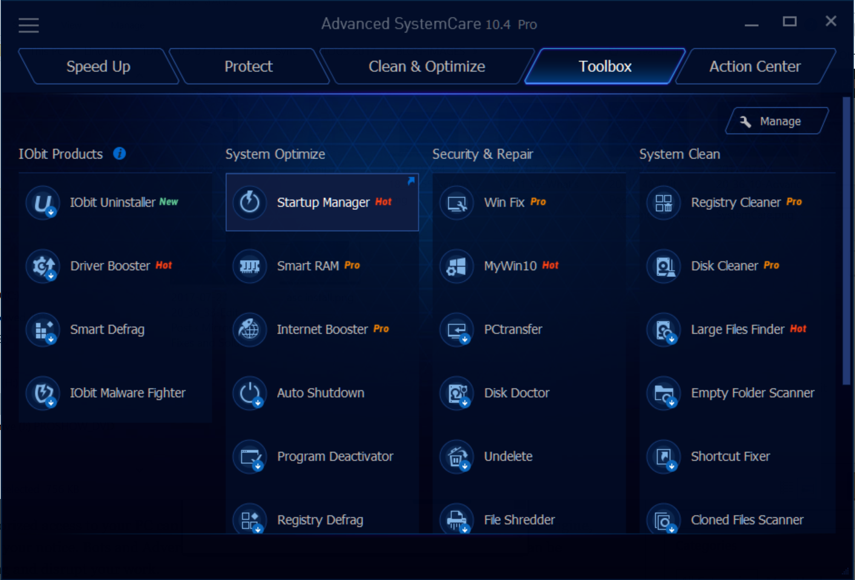Switch to the Speed Up tab
The height and width of the screenshot is (580, 855).
coord(98,67)
